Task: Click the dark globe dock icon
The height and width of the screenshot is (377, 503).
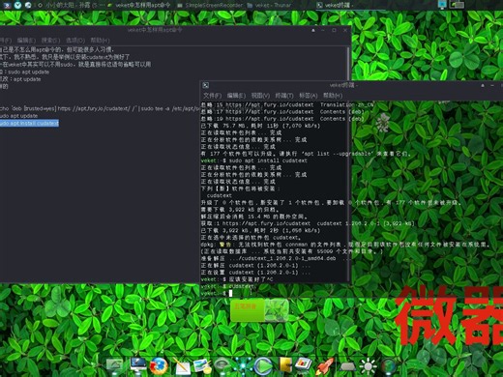Action: pos(388,366)
